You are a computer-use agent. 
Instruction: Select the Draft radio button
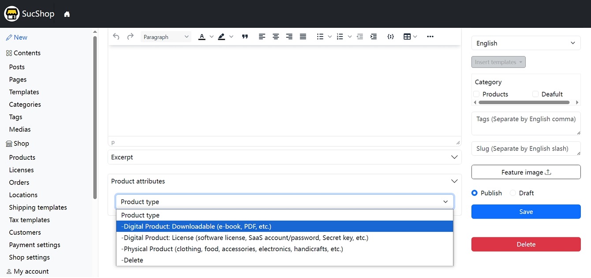click(x=513, y=193)
